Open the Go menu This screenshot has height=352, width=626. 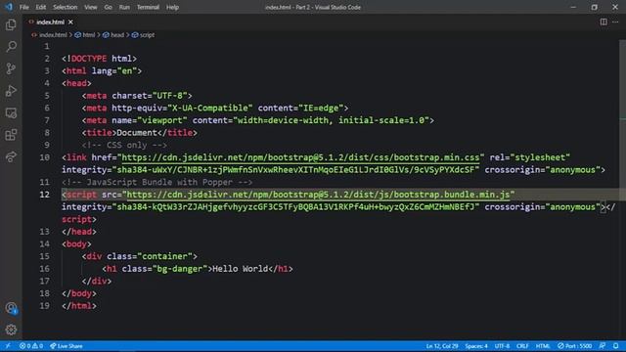[108, 7]
